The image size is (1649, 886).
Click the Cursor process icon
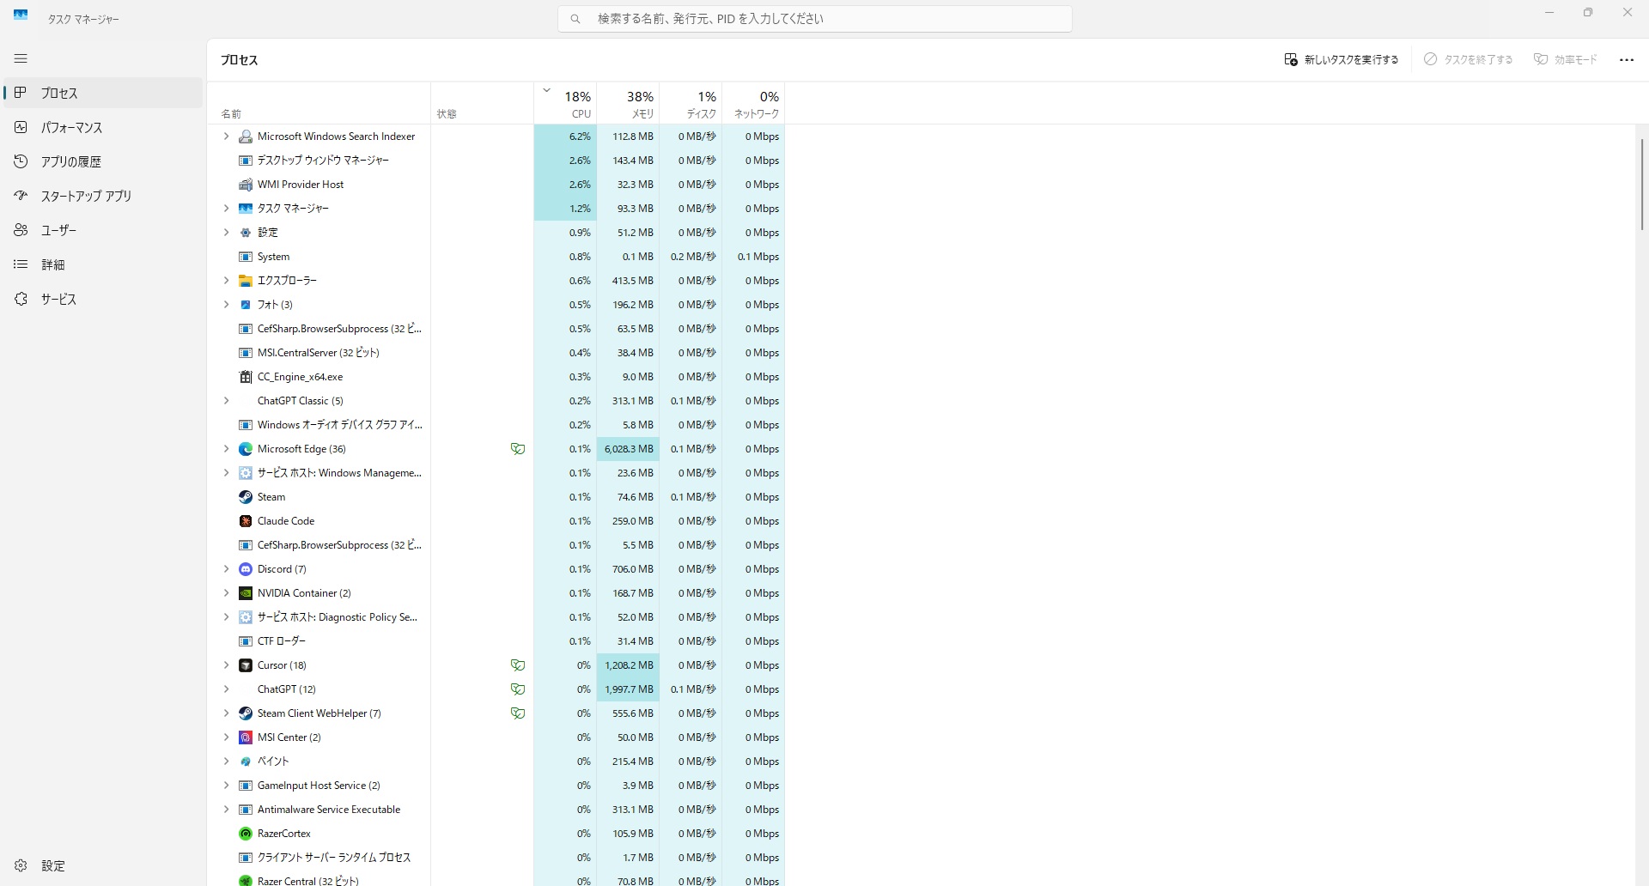[x=245, y=665]
